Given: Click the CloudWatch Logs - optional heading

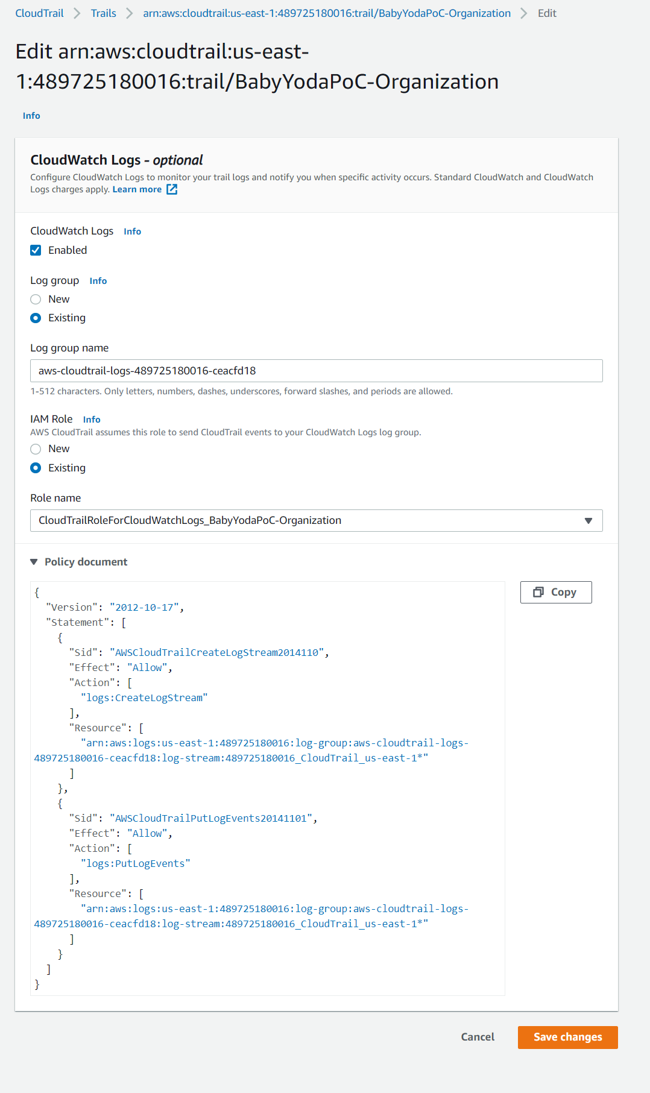Looking at the screenshot, I should [x=116, y=160].
